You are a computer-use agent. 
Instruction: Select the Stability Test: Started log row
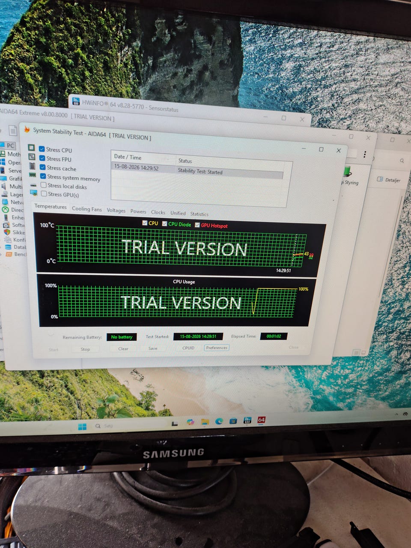point(198,170)
